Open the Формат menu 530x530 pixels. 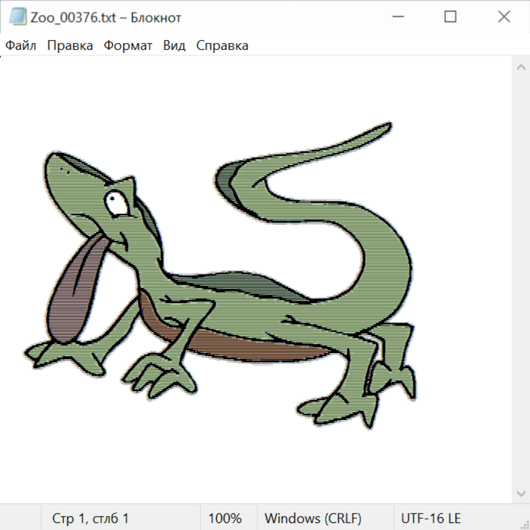(x=128, y=45)
